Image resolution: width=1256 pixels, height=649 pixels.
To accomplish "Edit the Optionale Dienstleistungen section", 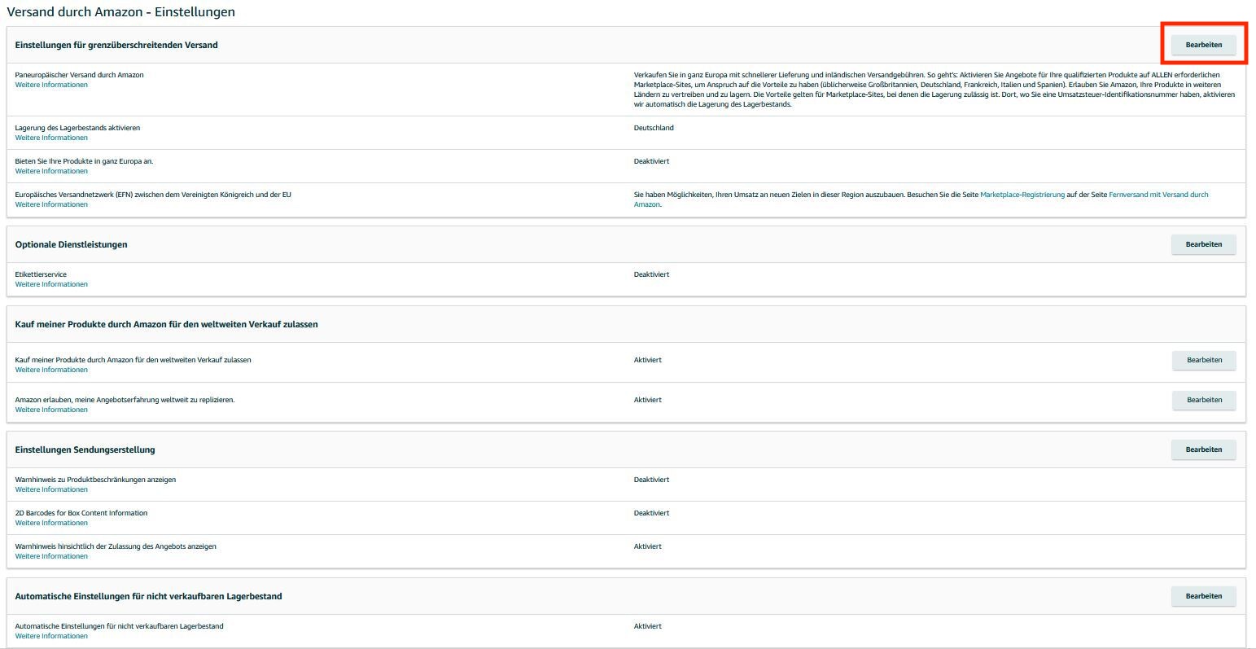I will [x=1203, y=244].
